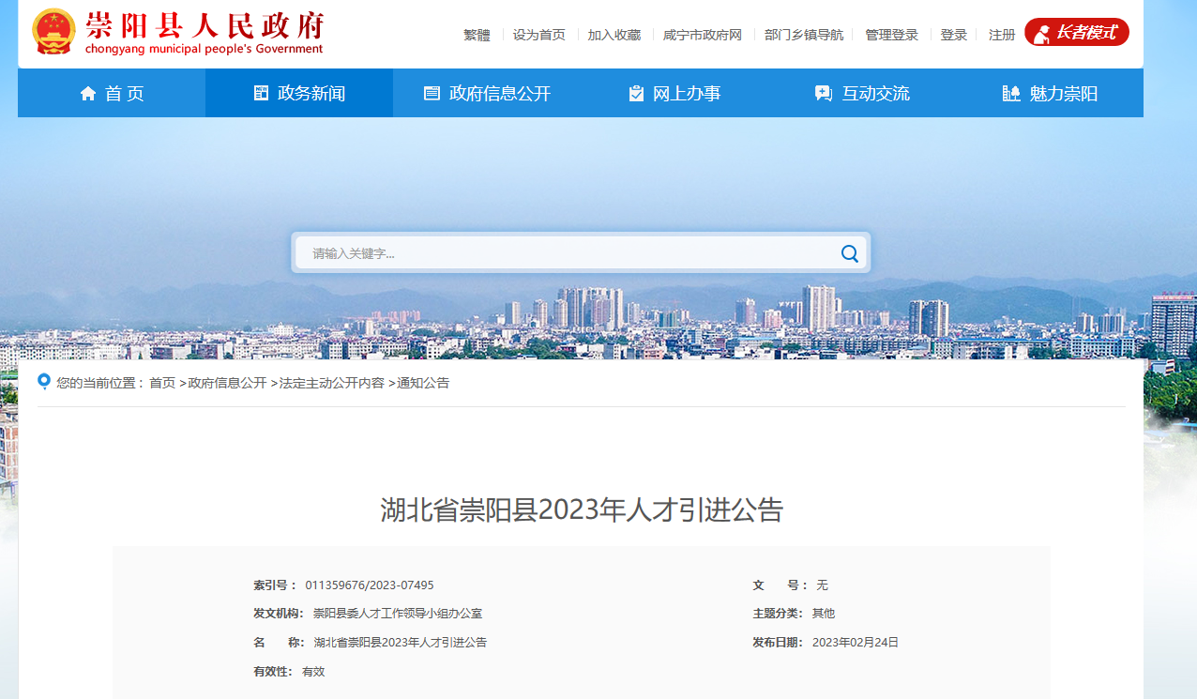Click the 管理登录 link
Viewport: 1197px width, 699px height.
(892, 35)
